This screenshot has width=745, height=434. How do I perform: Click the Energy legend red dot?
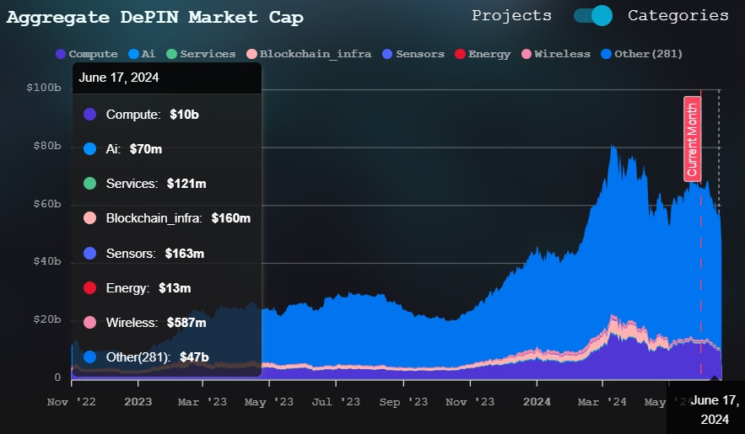[461, 54]
